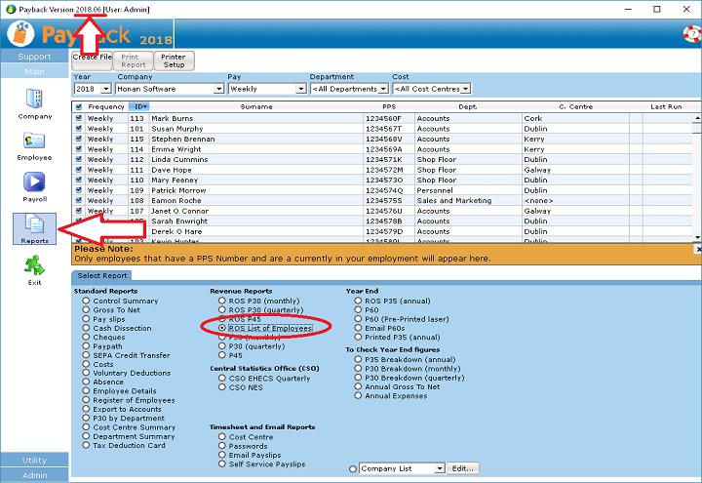Open the Company section icon
The width and height of the screenshot is (702, 483).
click(34, 99)
